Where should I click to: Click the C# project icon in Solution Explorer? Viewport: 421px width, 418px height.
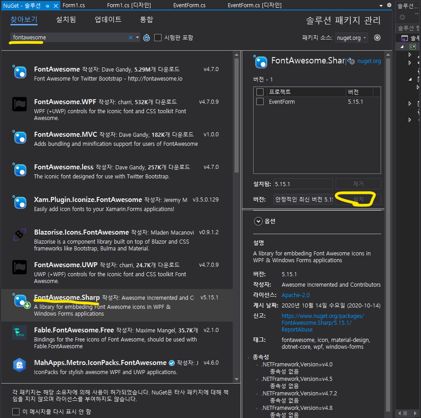point(413,47)
